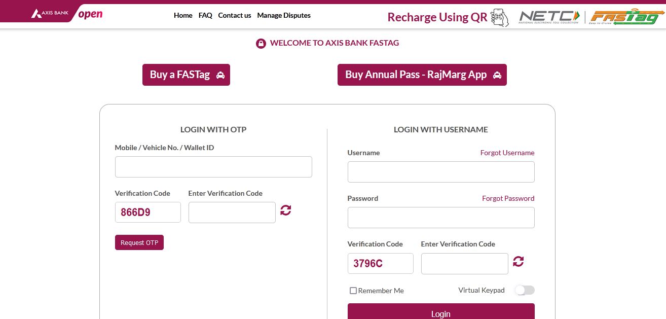
Task: Click the Request OTP button
Action: pos(139,242)
